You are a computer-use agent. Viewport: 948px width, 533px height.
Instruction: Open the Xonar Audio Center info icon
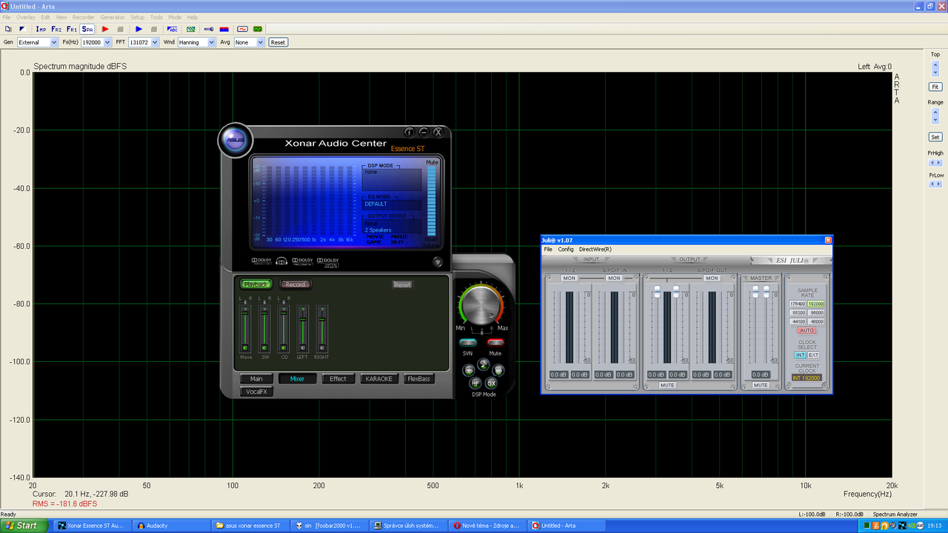point(409,132)
